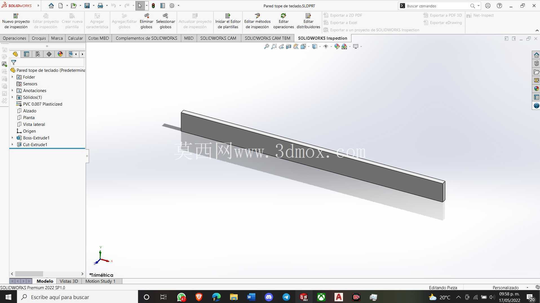Expand the Folder tree node
Image resolution: width=540 pixels, height=303 pixels.
pyautogui.click(x=12, y=77)
